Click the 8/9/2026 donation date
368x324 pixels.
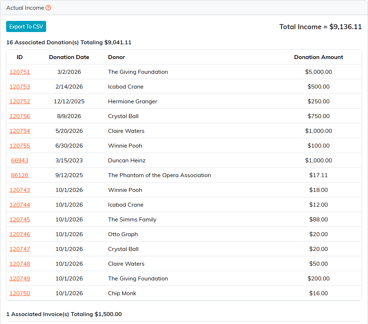pyautogui.click(x=69, y=116)
